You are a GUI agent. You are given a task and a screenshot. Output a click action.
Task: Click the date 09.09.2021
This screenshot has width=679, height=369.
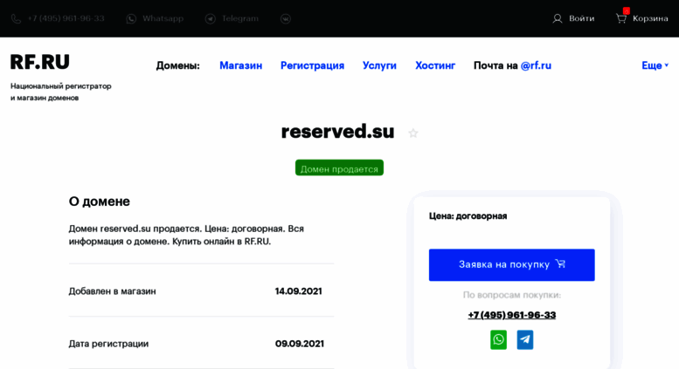tap(299, 344)
